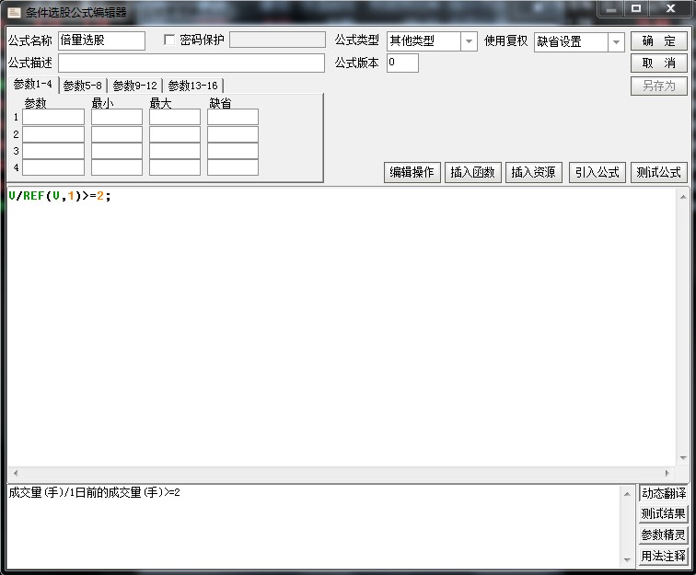
Task: Click the code editor left scroll arrow
Action: pyautogui.click(x=16, y=473)
